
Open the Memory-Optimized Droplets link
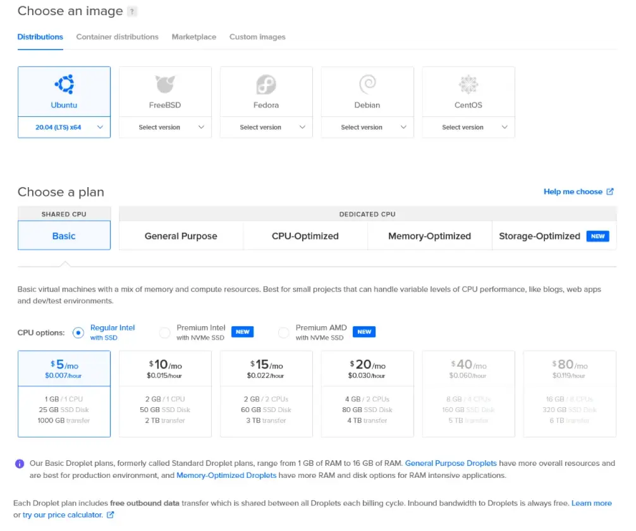(226, 475)
